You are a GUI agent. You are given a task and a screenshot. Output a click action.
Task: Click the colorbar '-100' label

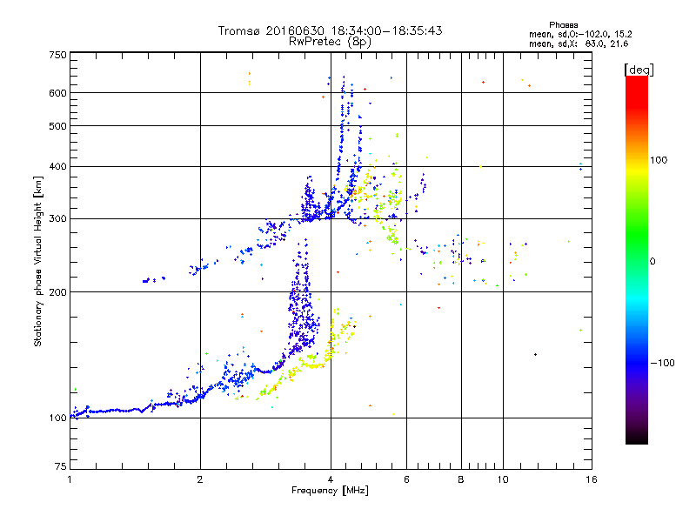[662, 363]
